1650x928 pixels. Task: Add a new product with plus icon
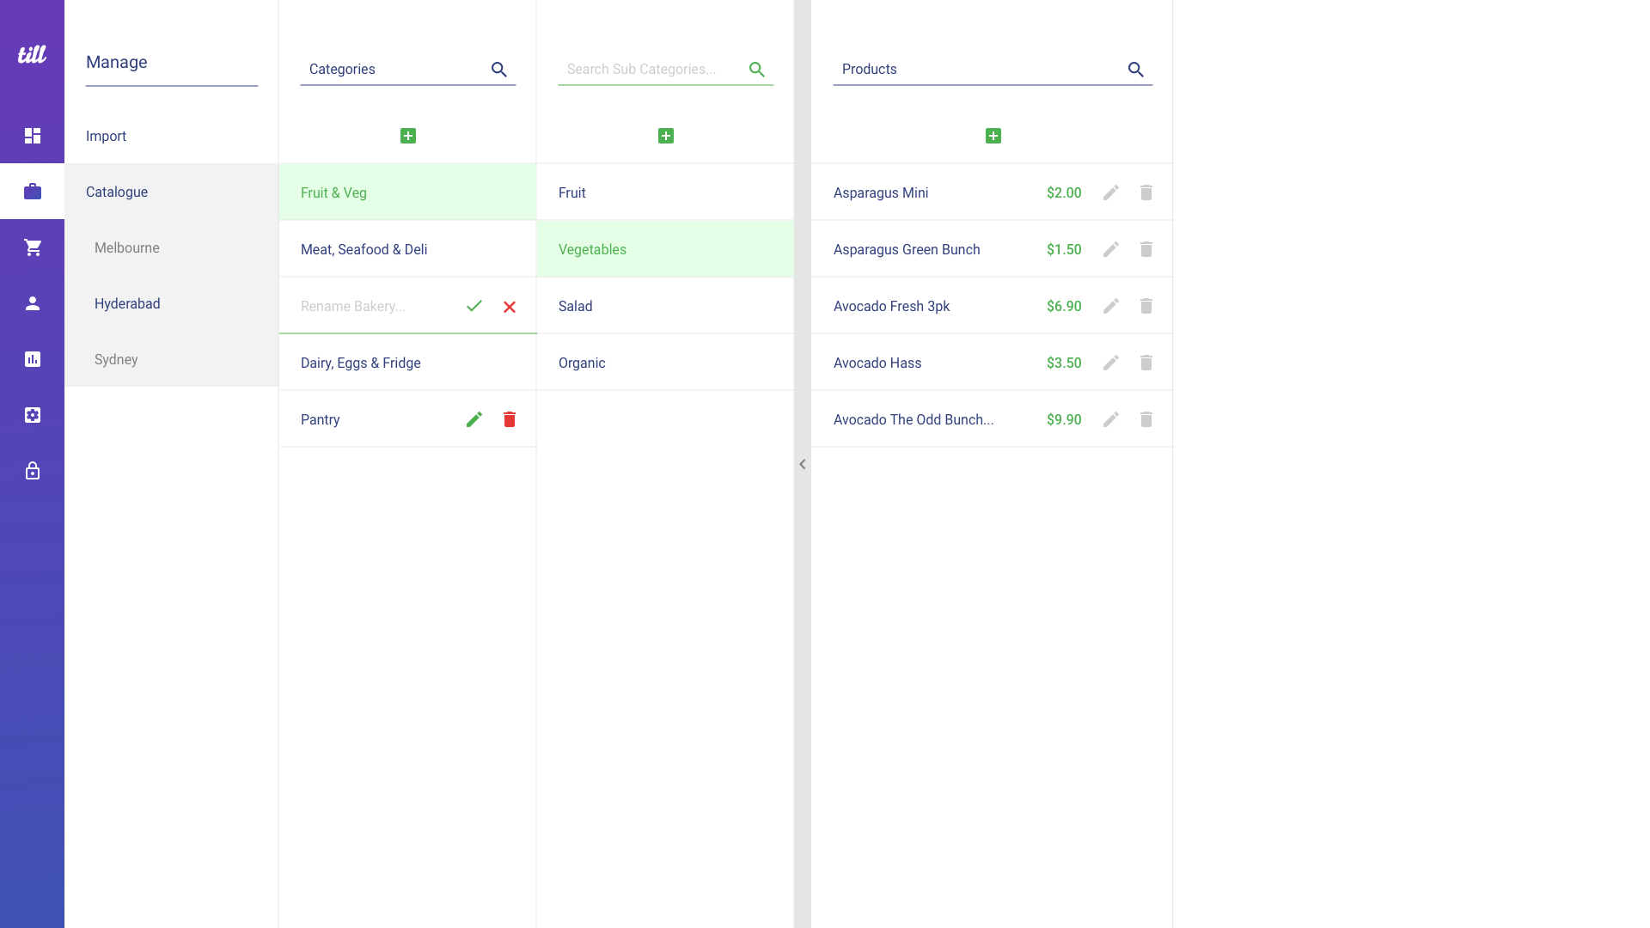click(x=993, y=136)
